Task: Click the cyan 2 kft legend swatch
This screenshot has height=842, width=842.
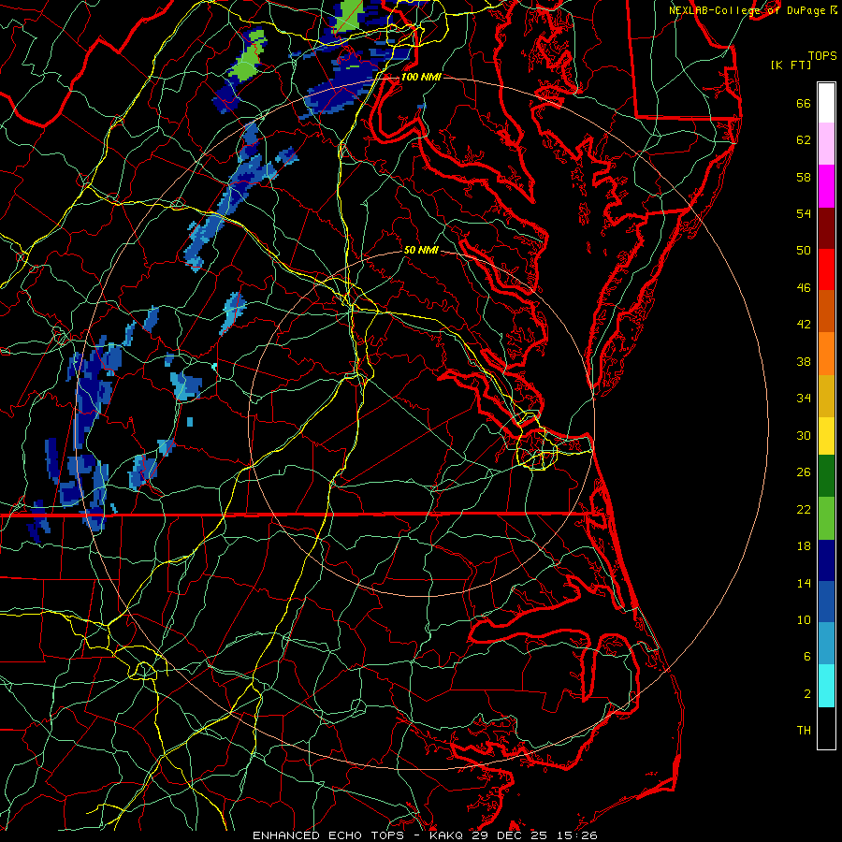Action: tap(826, 686)
